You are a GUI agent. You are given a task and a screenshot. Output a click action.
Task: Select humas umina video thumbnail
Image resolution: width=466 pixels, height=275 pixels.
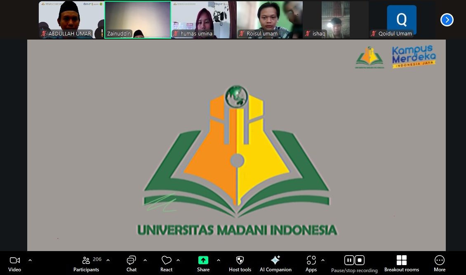(x=204, y=20)
